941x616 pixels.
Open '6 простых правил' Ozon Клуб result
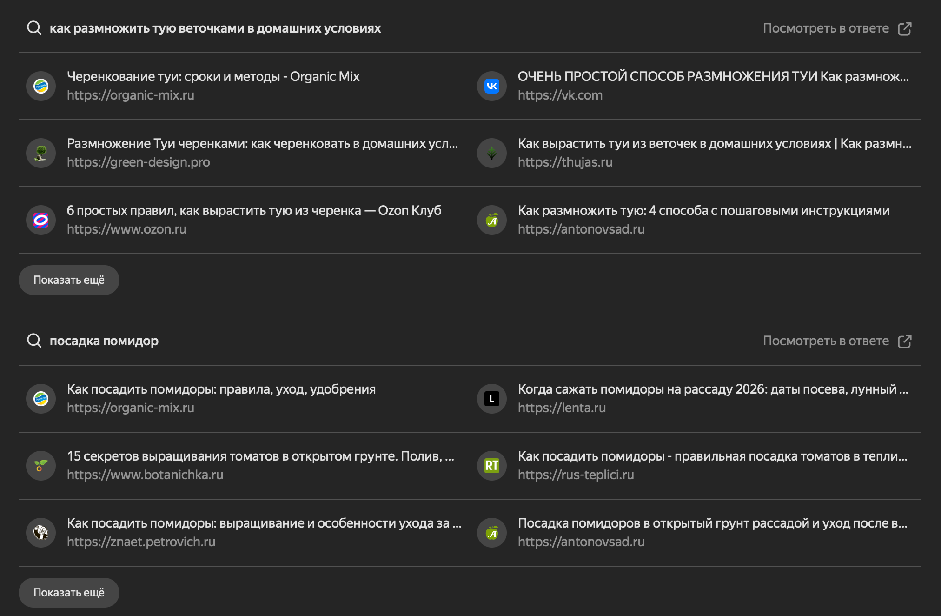[x=254, y=210]
